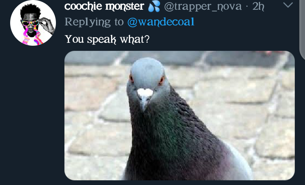View the trapper_nova profile via the avatar
Image resolution: width=305 pixels, height=185 pixels.
pos(33,23)
